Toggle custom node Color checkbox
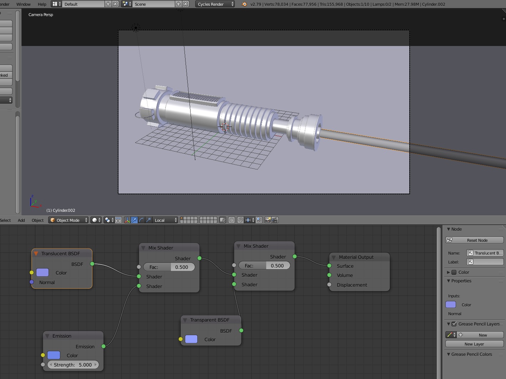 pos(454,272)
